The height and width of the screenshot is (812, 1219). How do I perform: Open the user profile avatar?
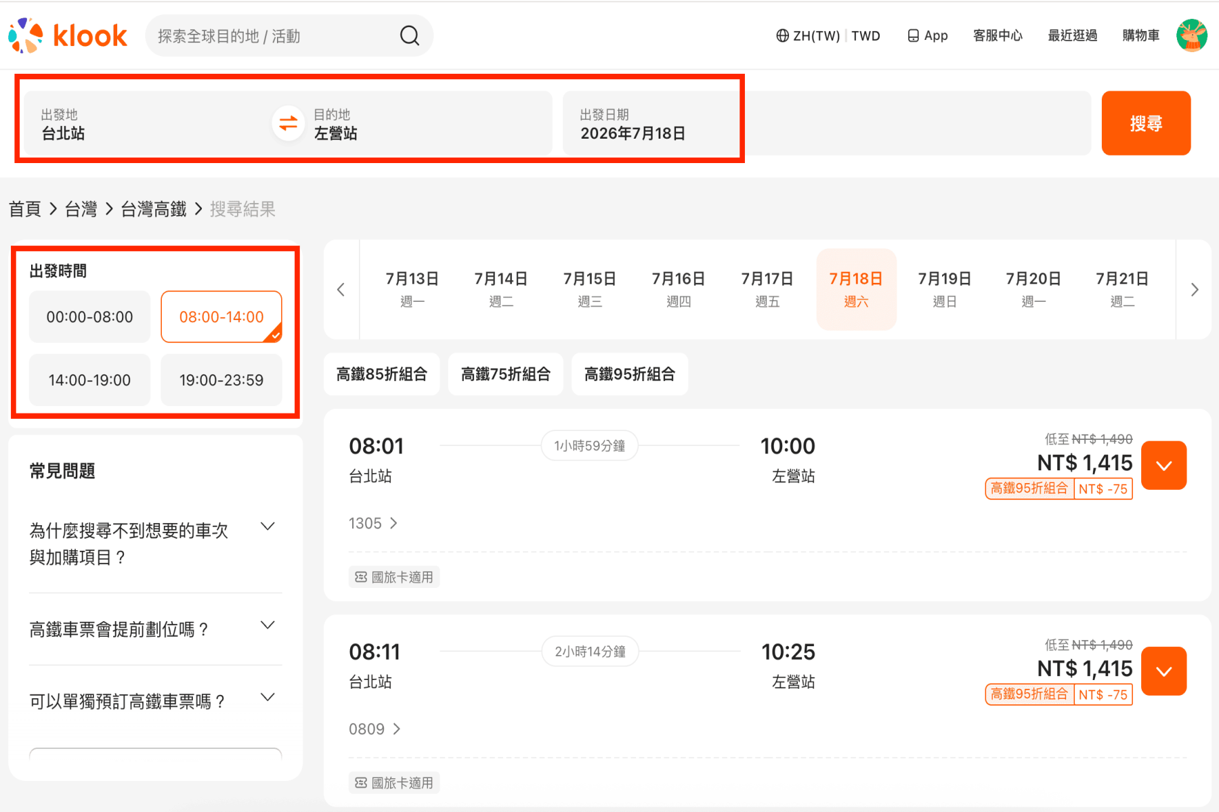point(1192,35)
